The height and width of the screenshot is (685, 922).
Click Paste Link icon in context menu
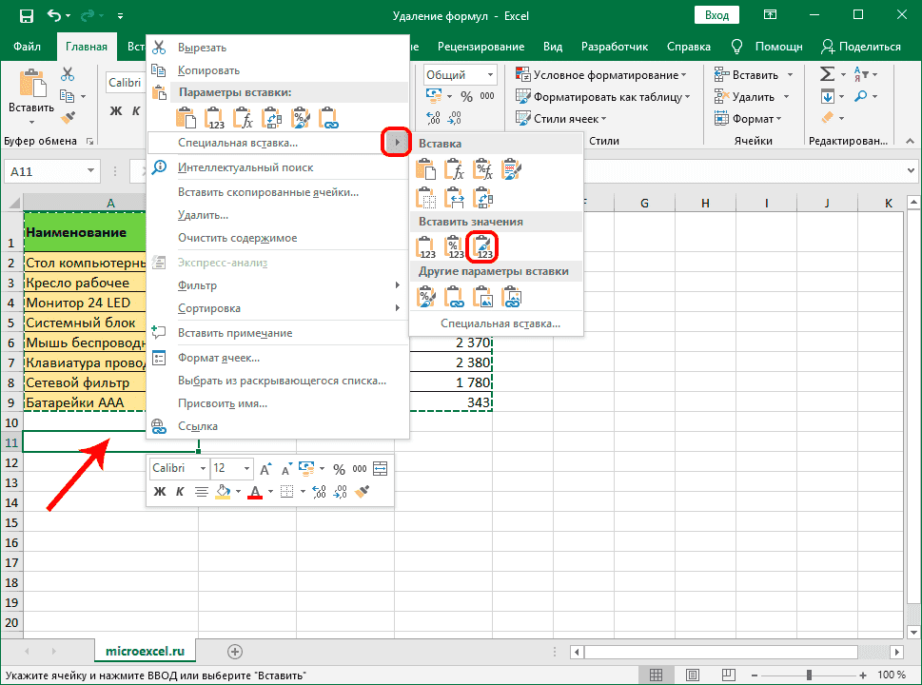pyautogui.click(x=329, y=118)
